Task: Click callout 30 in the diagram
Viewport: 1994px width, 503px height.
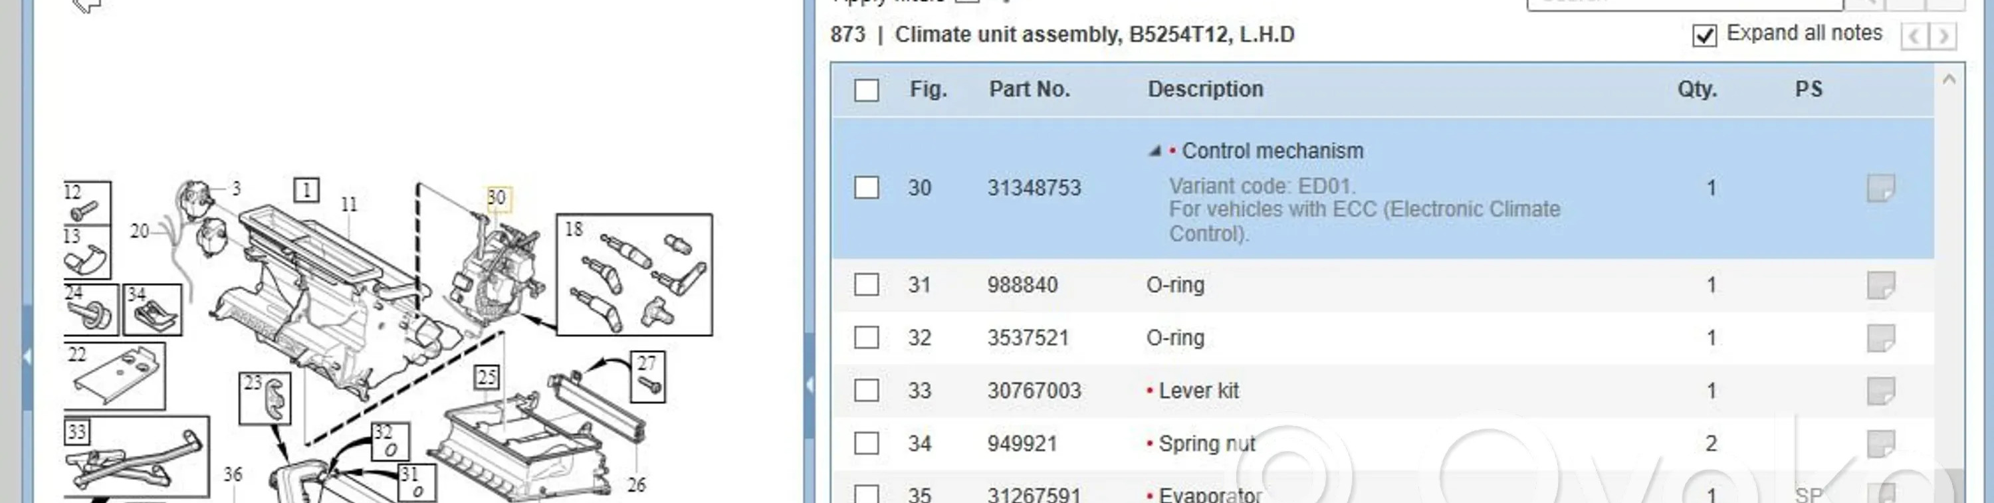Action: coord(497,197)
